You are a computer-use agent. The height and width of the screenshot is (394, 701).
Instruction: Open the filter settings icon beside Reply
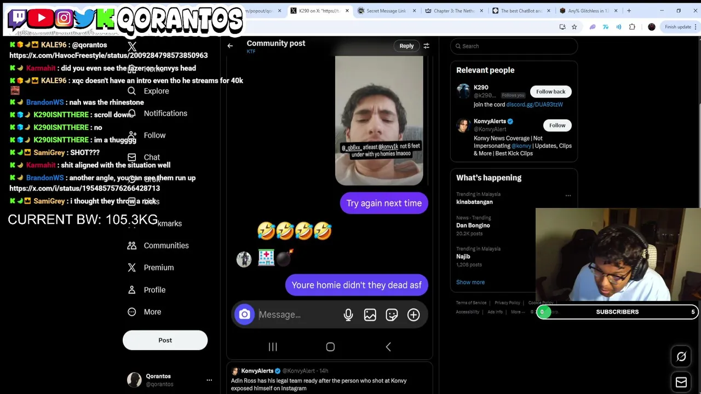pos(426,46)
